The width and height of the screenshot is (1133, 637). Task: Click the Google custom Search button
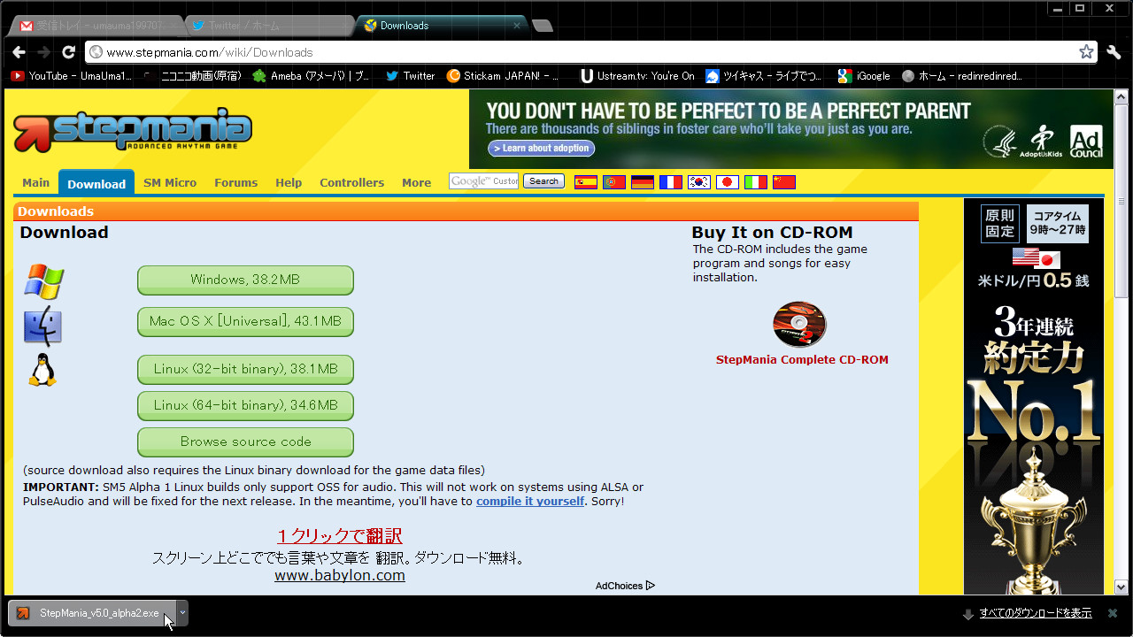(x=543, y=181)
